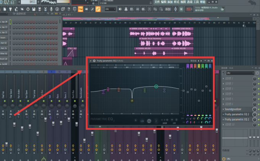Click the yellow band 4 color swatch

point(199,115)
